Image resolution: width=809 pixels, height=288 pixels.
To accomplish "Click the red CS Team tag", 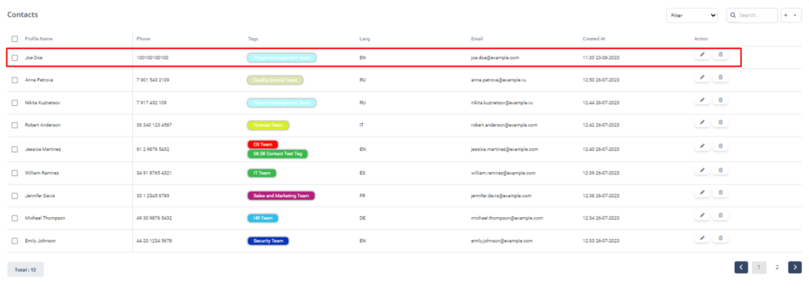I will pyautogui.click(x=262, y=144).
